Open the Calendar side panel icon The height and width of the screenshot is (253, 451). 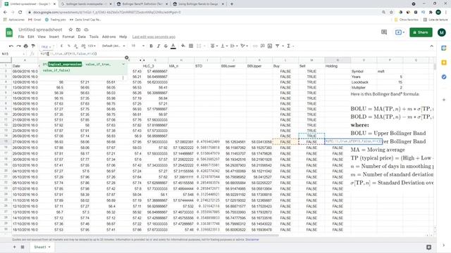[x=444, y=48]
